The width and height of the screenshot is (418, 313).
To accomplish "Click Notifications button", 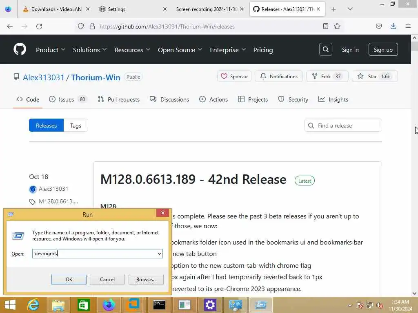I will [278, 76].
